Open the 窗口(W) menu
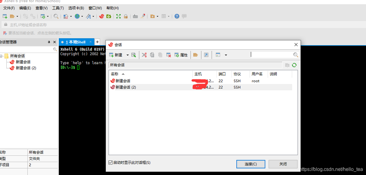 point(95,8)
